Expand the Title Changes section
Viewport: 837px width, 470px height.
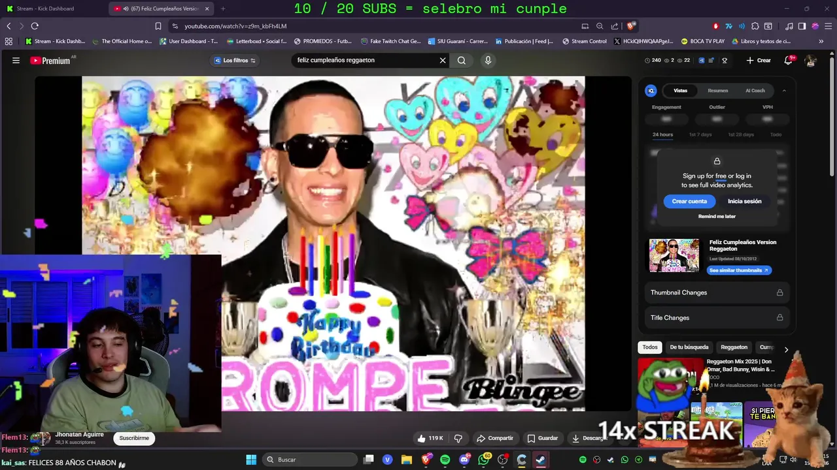[x=717, y=318]
